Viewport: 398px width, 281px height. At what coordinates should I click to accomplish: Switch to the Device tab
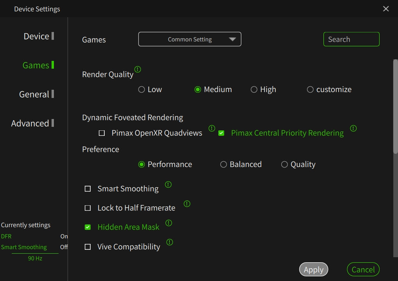pos(36,36)
